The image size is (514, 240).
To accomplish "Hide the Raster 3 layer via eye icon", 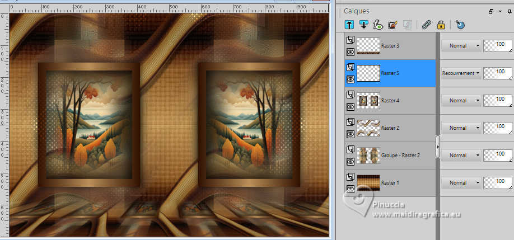I will point(350,51).
